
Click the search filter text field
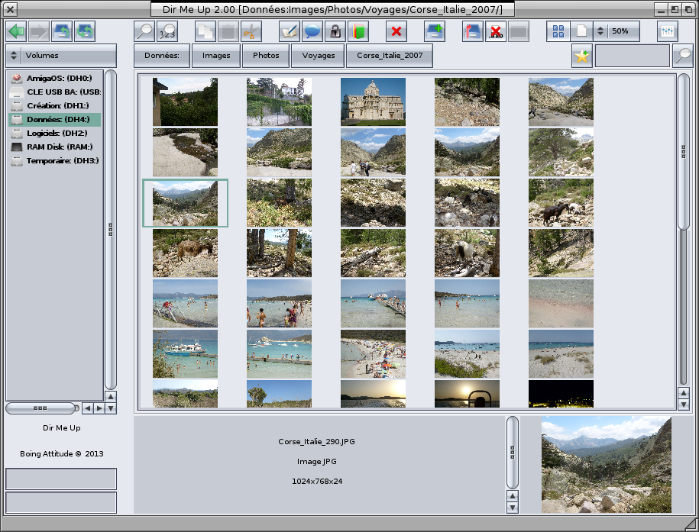(632, 56)
